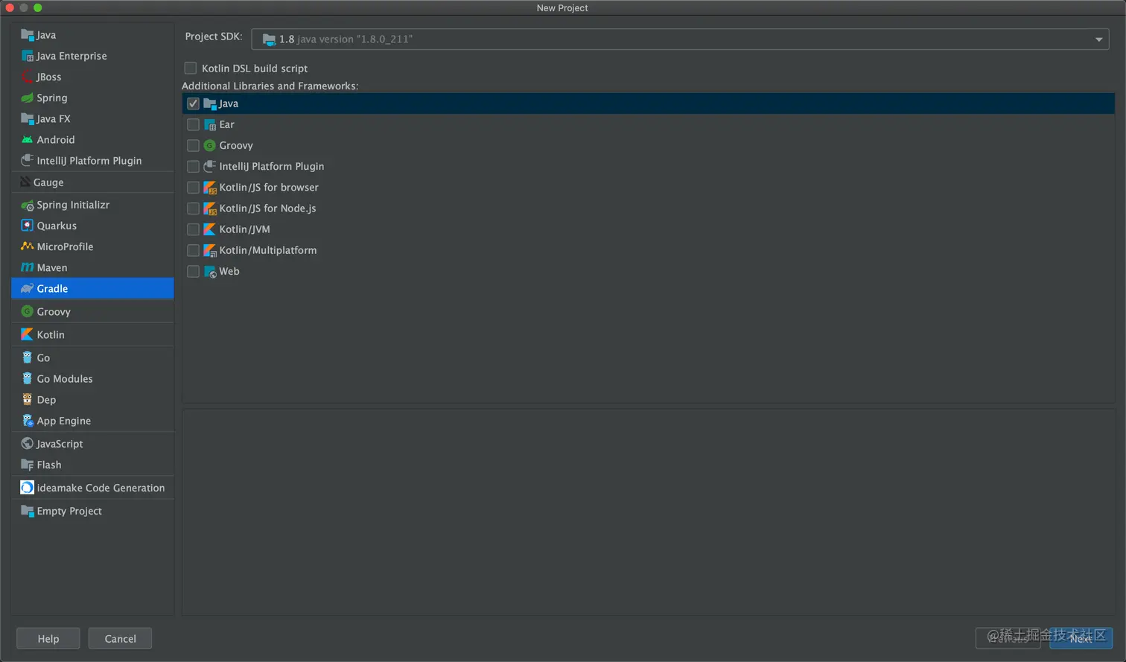
Task: Select 'Spring Initializr' project type label
Action: pyautogui.click(x=73, y=205)
